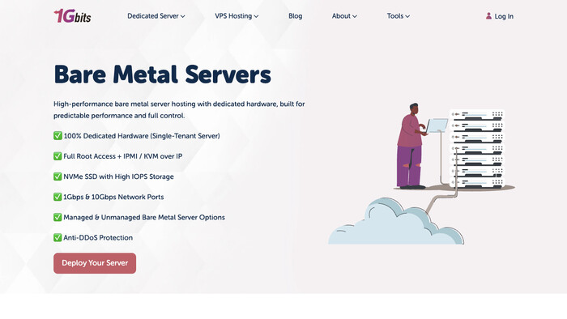Expand the Dedicated Server chevron
The width and height of the screenshot is (567, 319).
point(183,16)
